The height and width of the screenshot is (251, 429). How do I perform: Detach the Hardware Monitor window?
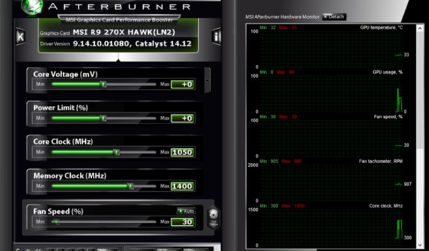coord(334,17)
